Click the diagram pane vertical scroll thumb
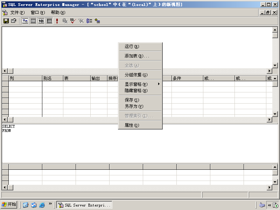This screenshot has width=280, height=210. [275, 35]
